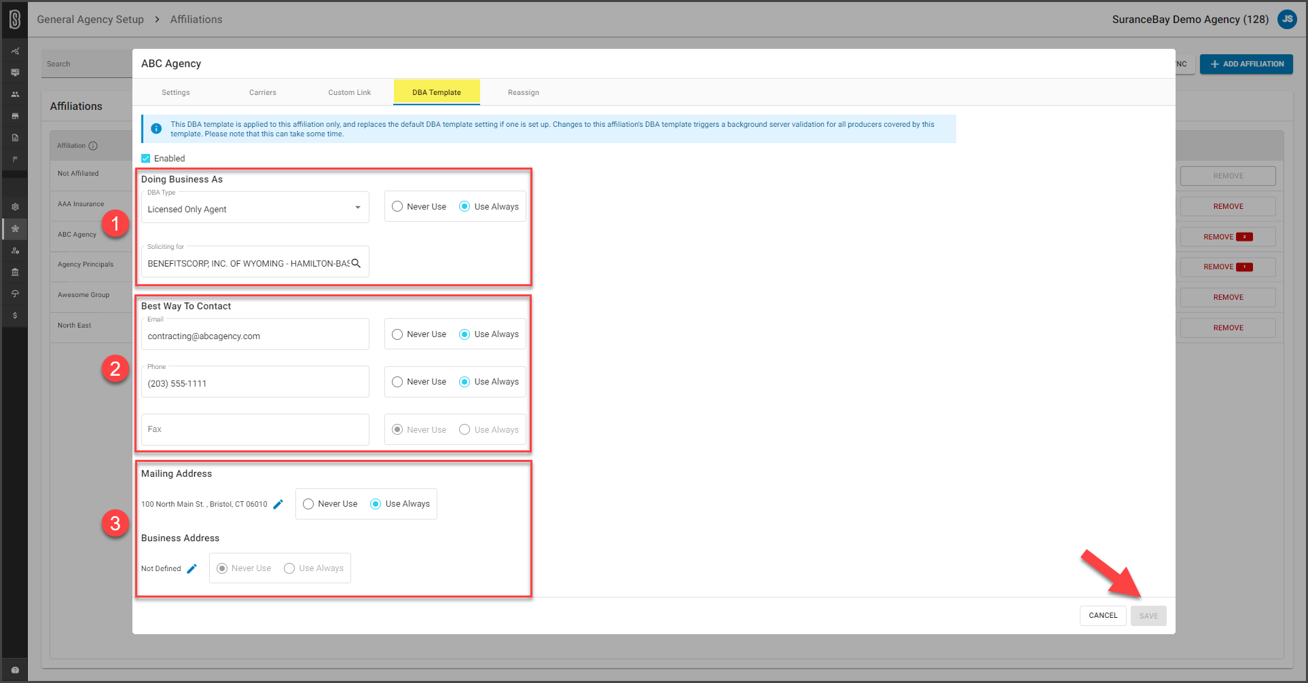Click the Cancel button

1103,616
